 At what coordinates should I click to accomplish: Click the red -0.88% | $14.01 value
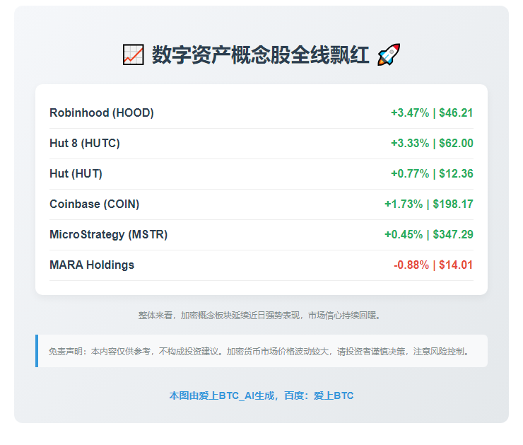433,265
